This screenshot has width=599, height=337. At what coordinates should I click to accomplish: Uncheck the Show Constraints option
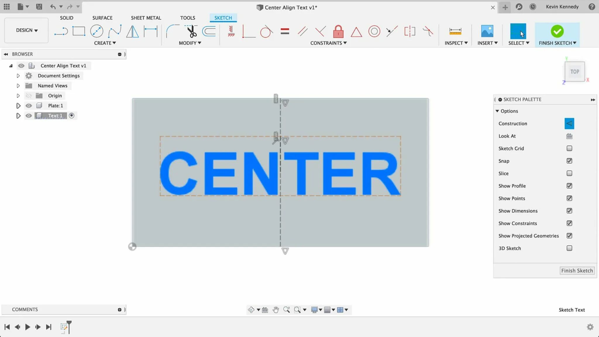click(569, 223)
